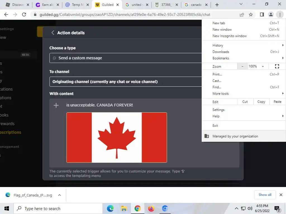286x214 pixels.
Task: Open File Explorer from the taskbar
Action: point(124,208)
